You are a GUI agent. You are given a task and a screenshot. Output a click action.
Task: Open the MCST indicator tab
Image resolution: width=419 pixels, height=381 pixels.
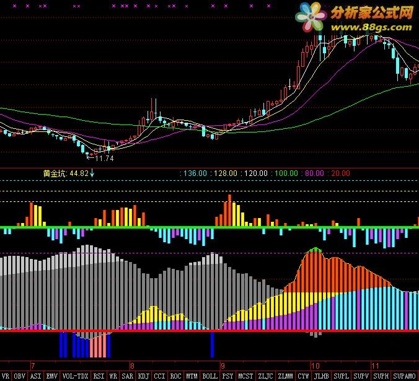point(245,376)
